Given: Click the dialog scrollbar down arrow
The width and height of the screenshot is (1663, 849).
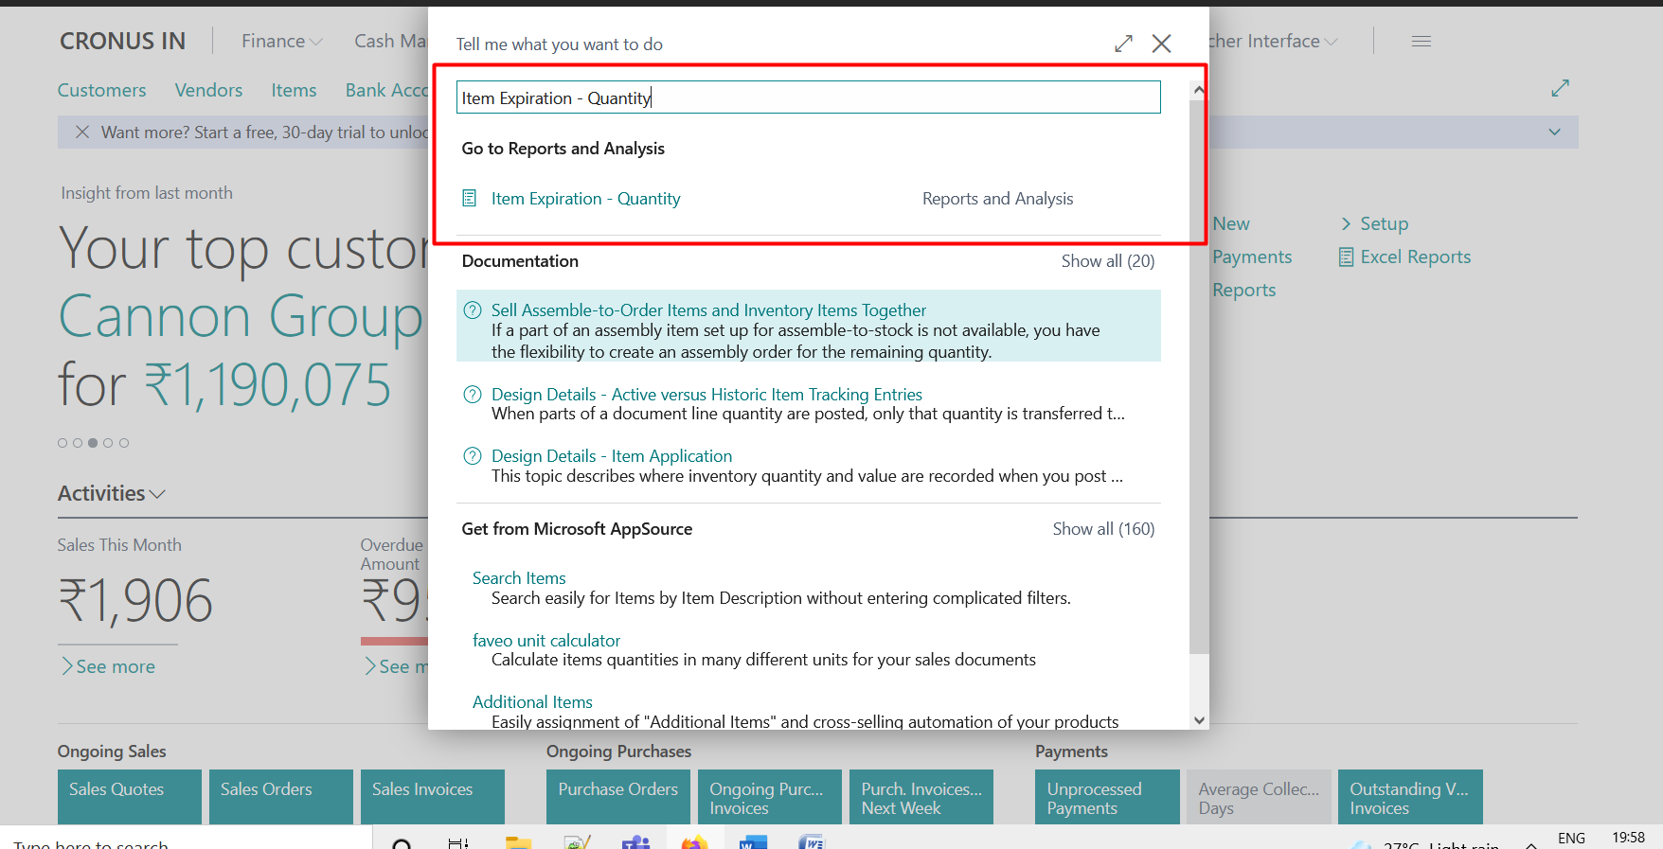Looking at the screenshot, I should tap(1199, 720).
